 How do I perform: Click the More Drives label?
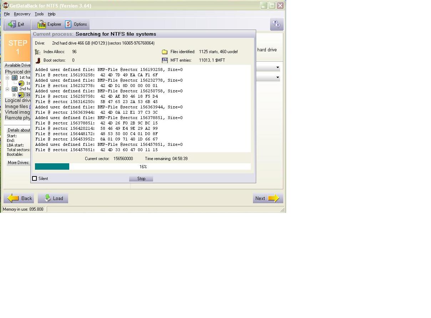pos(19,163)
